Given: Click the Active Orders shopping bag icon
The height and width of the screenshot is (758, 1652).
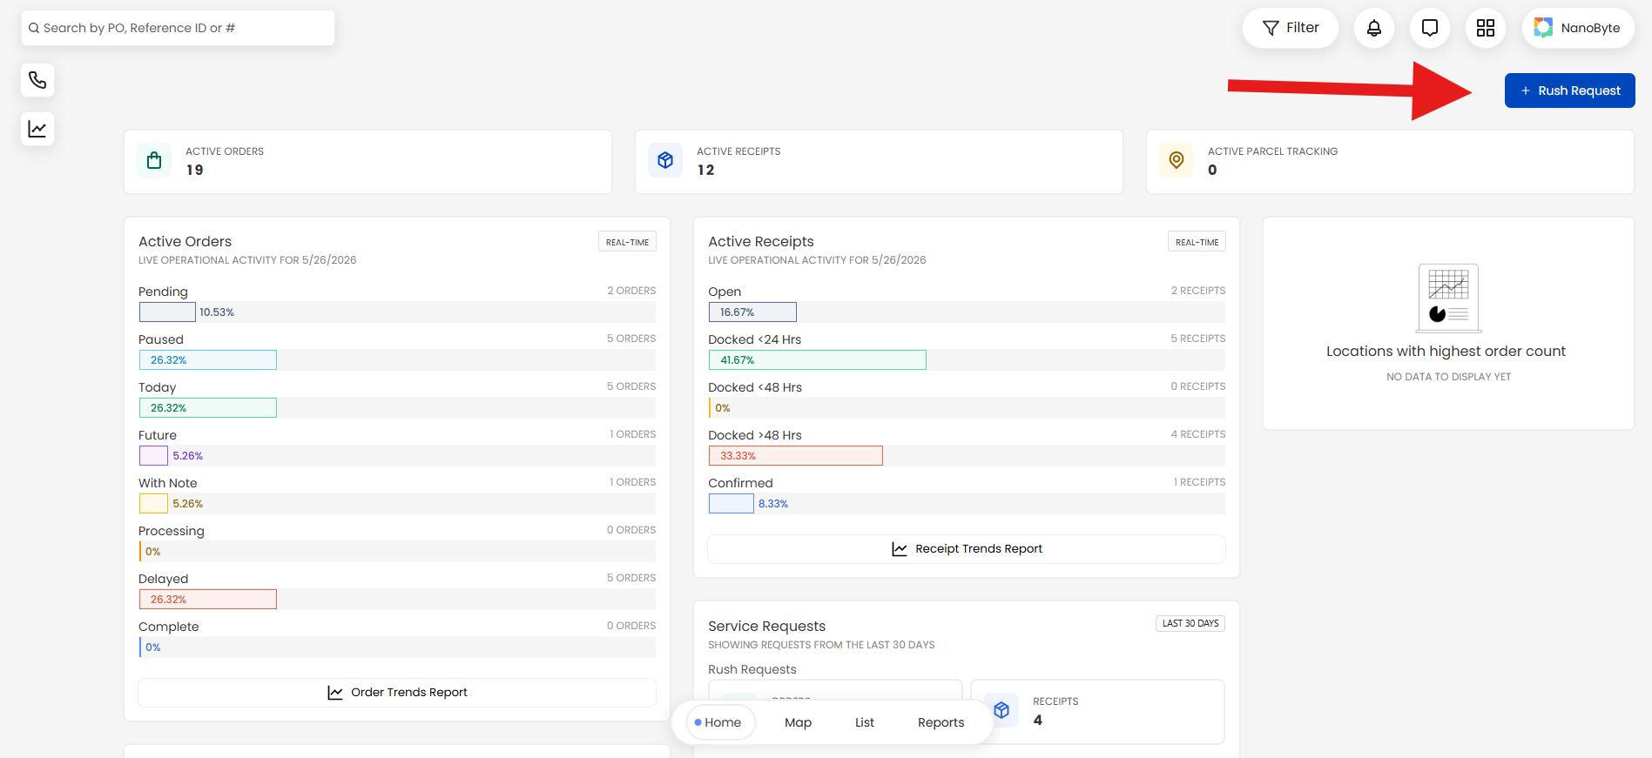Looking at the screenshot, I should 154,160.
